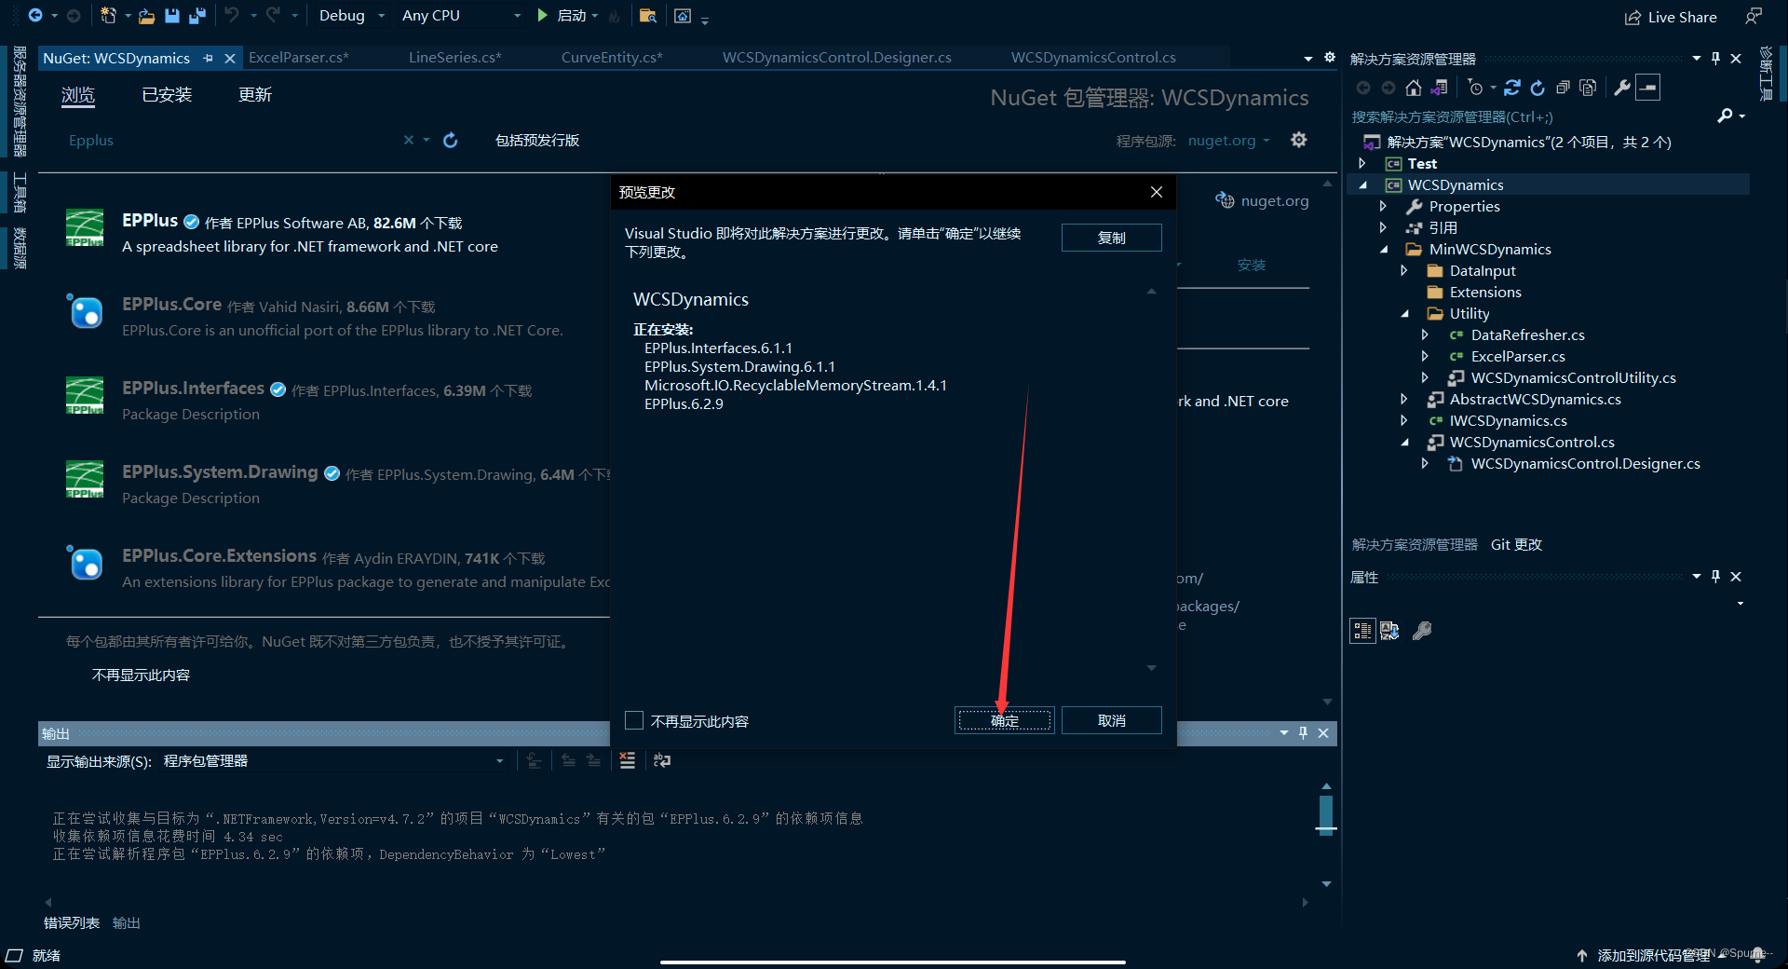
Task: Click switch views icon in Solution Explorer
Action: pyautogui.click(x=1440, y=88)
